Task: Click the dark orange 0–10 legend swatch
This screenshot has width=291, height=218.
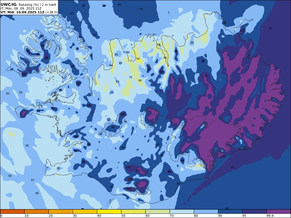Action: tap(12, 212)
